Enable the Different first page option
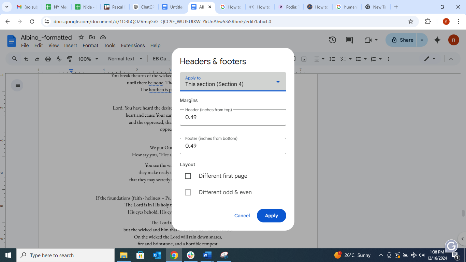This screenshot has width=466, height=262. [188, 176]
